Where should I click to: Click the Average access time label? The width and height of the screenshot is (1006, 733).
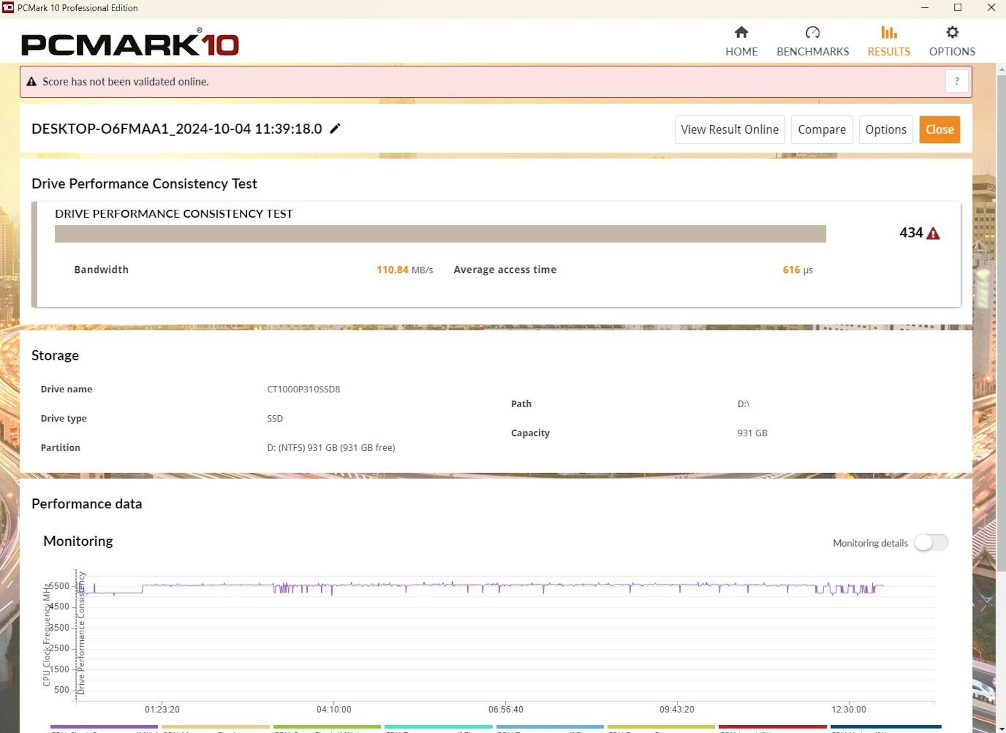505,270
